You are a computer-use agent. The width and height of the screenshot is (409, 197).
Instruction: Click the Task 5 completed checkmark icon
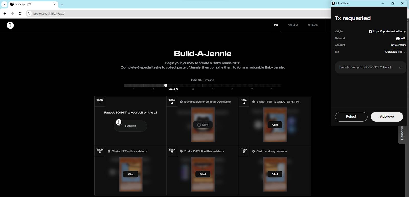point(181,151)
